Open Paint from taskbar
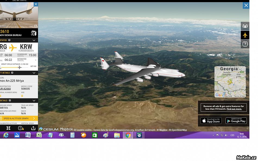Viewport: 258px width, 161px height. tap(106, 135)
